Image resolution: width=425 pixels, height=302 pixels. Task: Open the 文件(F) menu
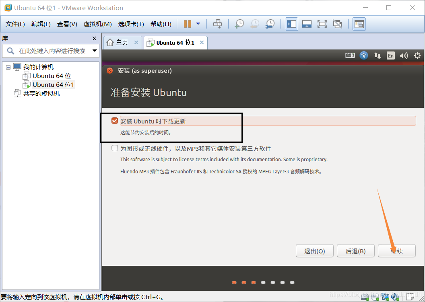coord(15,24)
